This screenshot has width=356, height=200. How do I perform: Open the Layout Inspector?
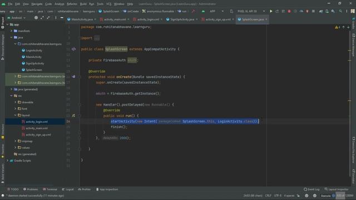[x=337, y=189]
